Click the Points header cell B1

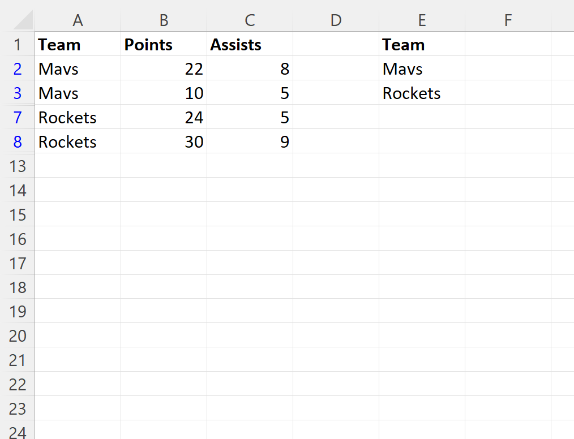coord(164,45)
